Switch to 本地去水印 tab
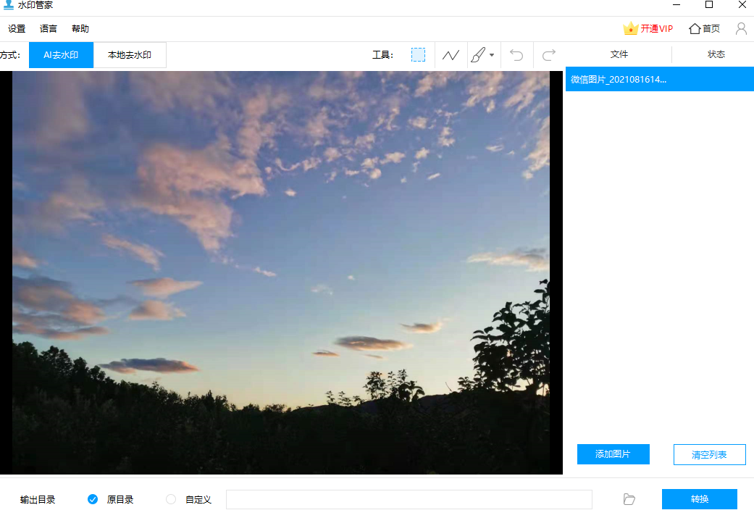Screen dimensions: 754x518 click(x=130, y=55)
